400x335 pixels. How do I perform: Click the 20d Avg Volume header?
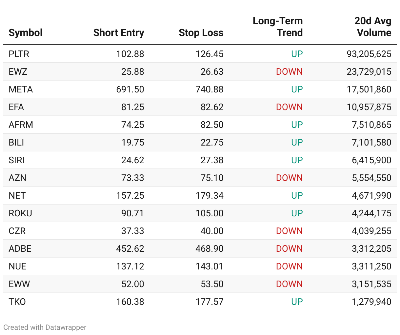(373, 27)
